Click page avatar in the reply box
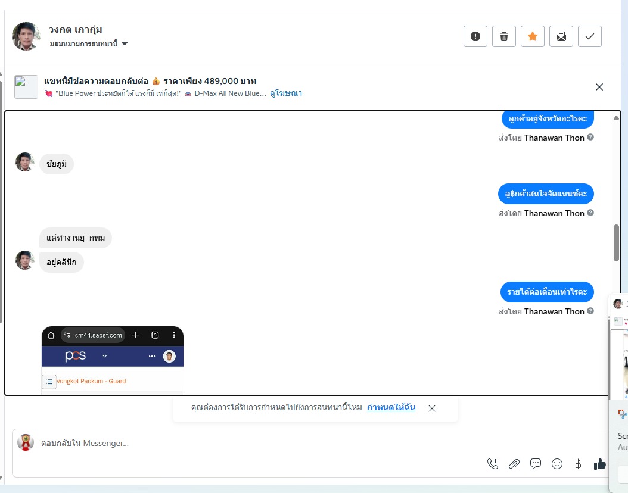This screenshot has width=628, height=493. click(26, 442)
